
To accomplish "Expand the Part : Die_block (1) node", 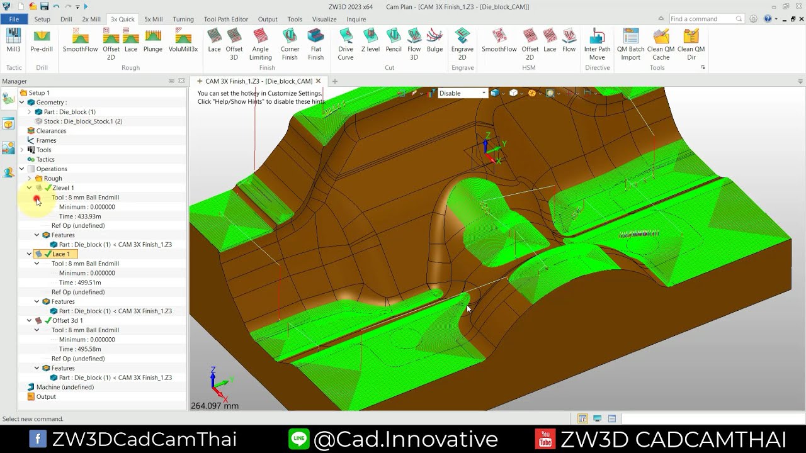I will [30, 112].
